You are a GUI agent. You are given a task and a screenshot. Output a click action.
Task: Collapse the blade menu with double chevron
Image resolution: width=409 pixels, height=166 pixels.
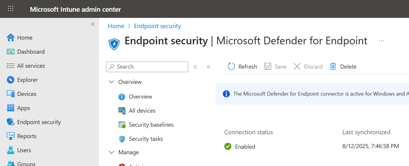pyautogui.click(x=208, y=67)
